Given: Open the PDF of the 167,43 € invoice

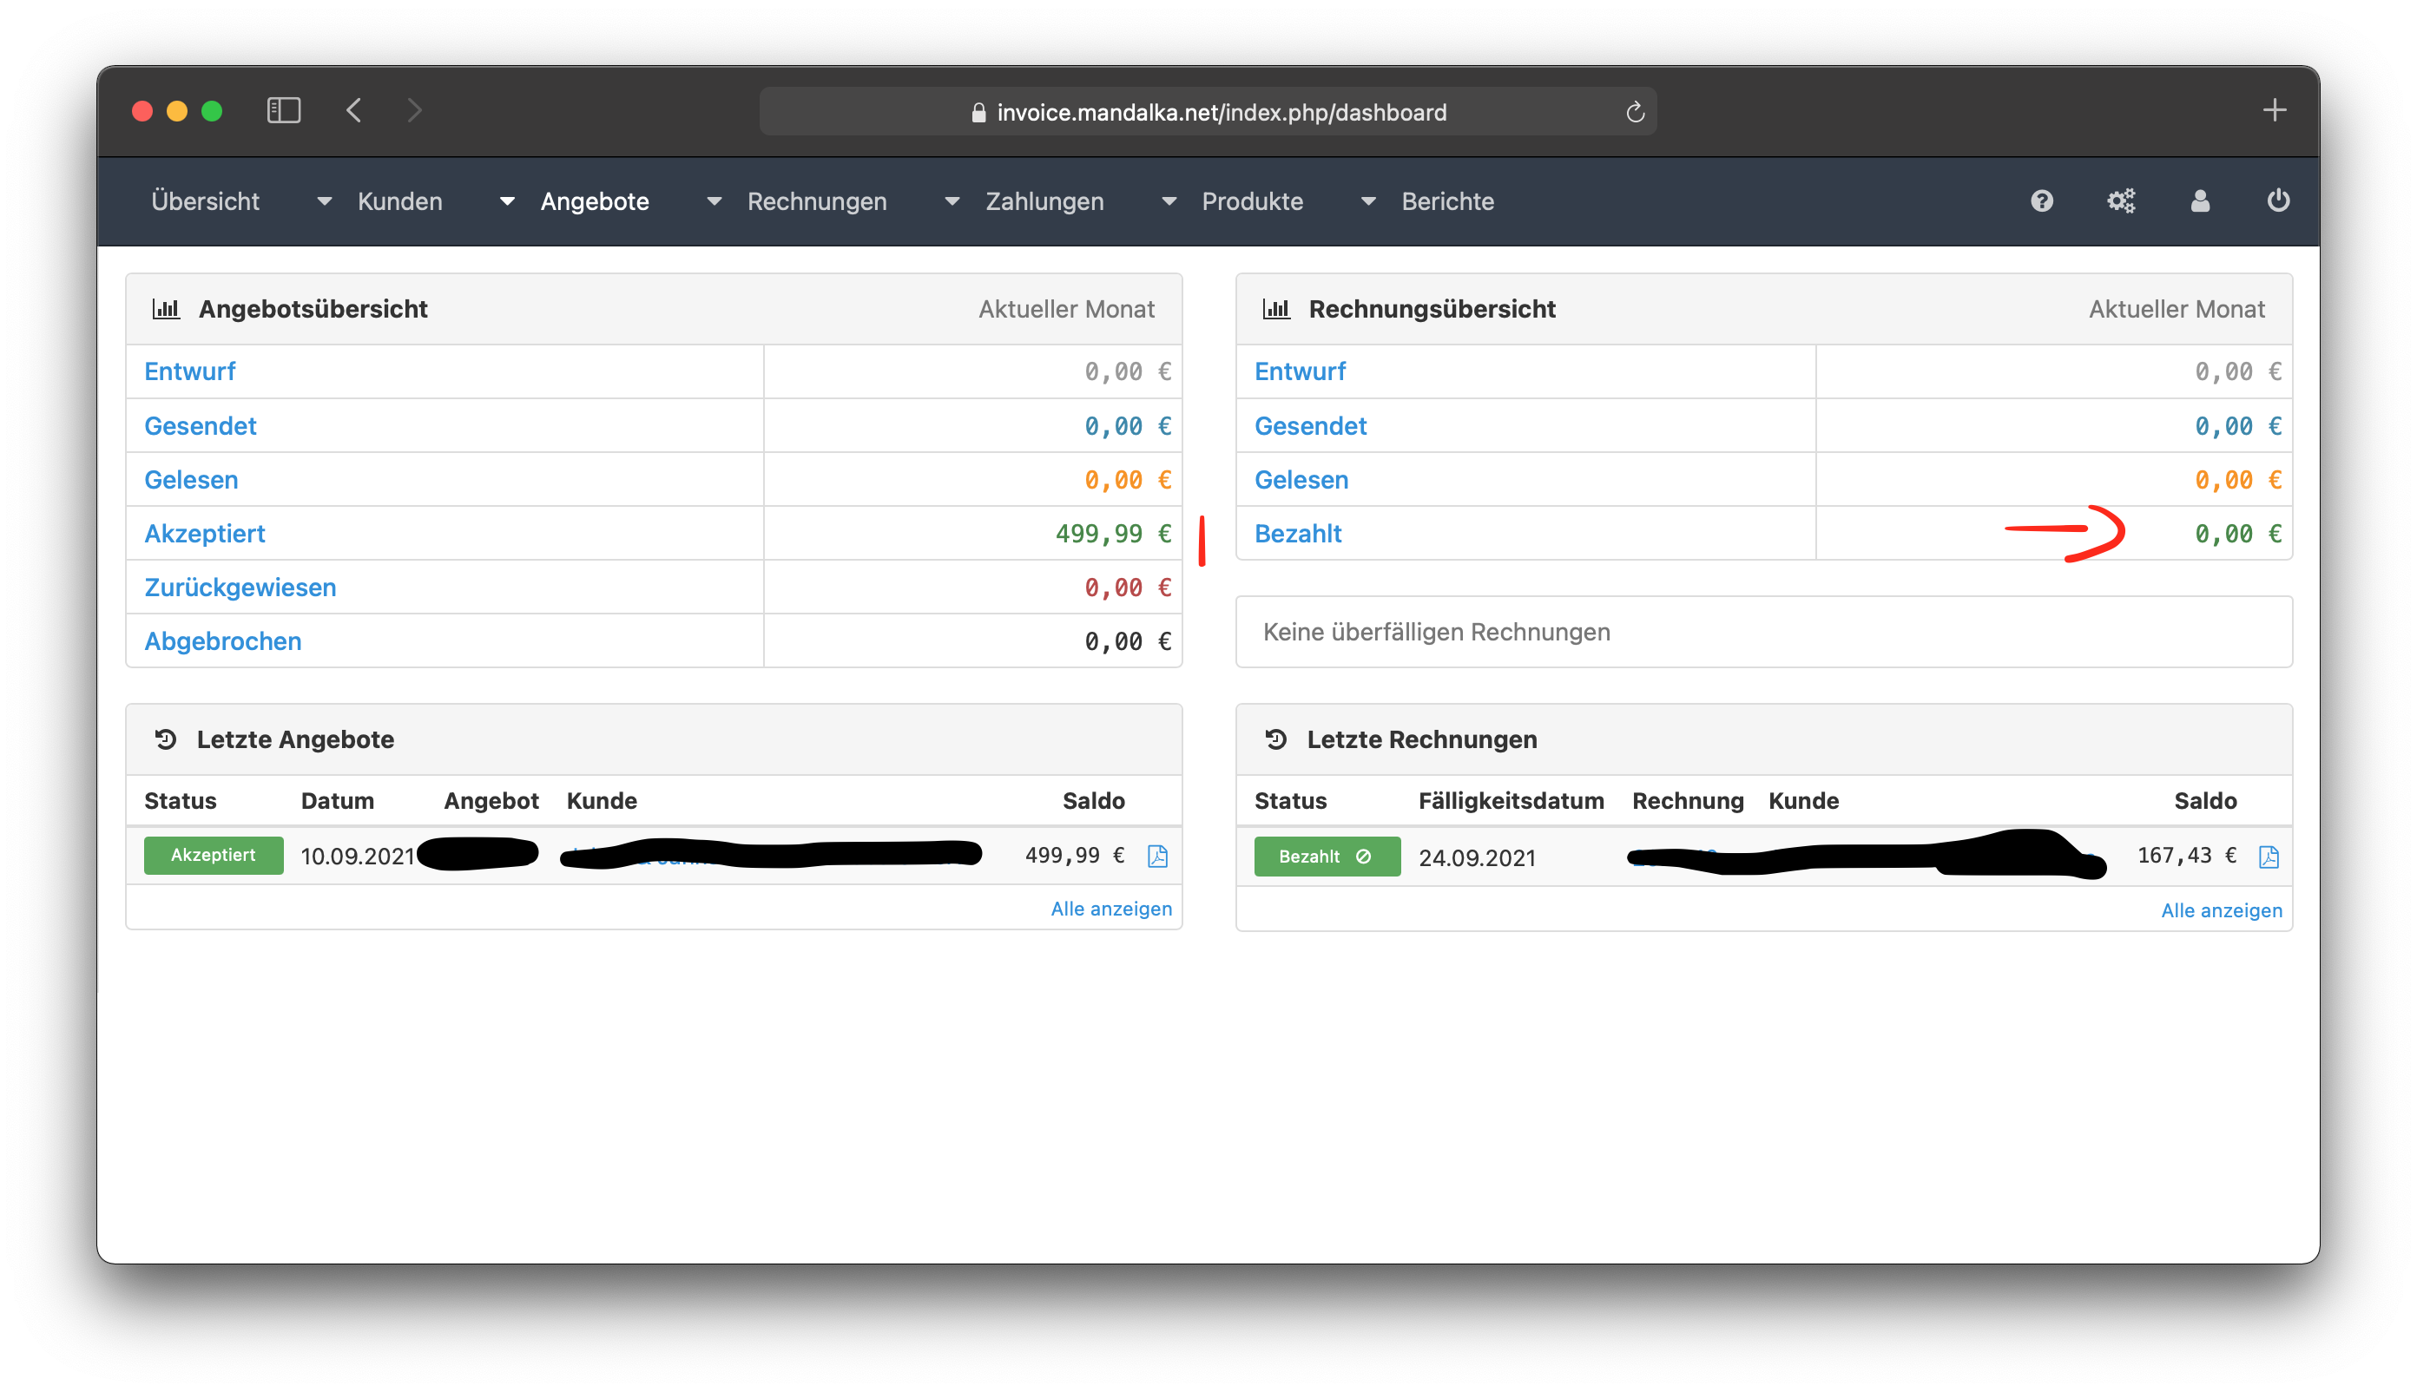Looking at the screenshot, I should point(2267,857).
